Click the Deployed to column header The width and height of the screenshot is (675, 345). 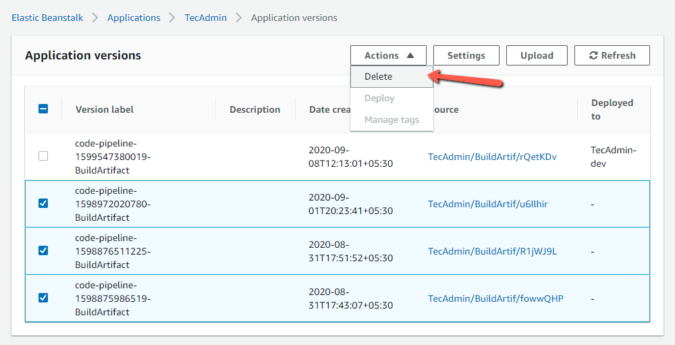(x=612, y=109)
